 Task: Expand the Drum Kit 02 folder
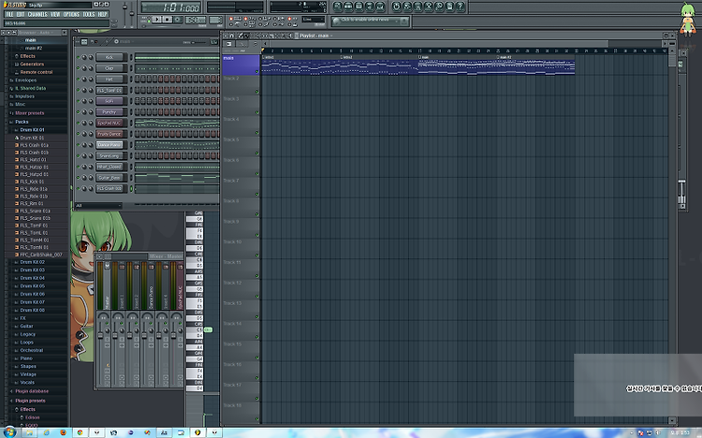[32, 262]
